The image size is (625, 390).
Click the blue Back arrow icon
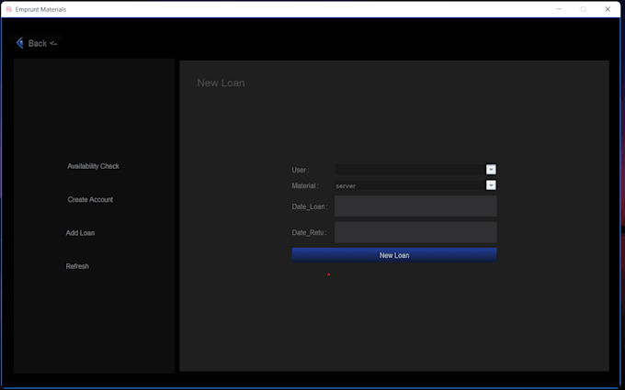click(x=20, y=43)
